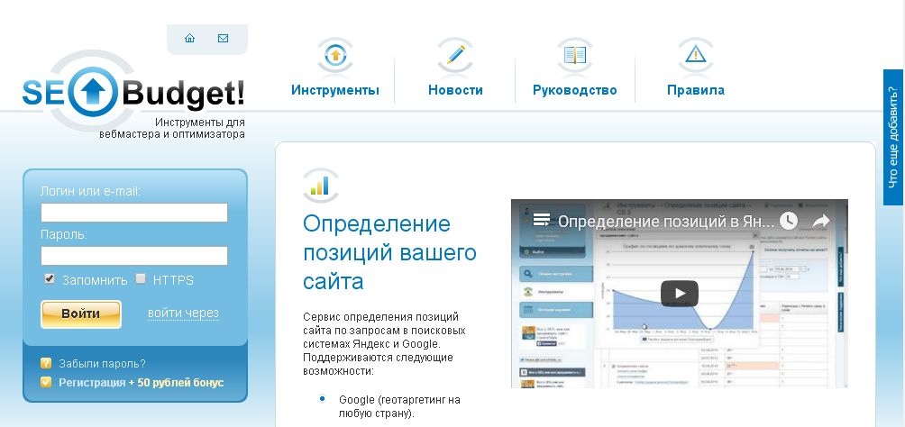Click the open book icon above Руководство
The image size is (905, 427).
coord(575,55)
